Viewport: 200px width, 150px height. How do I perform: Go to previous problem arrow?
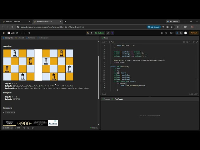(21, 33)
